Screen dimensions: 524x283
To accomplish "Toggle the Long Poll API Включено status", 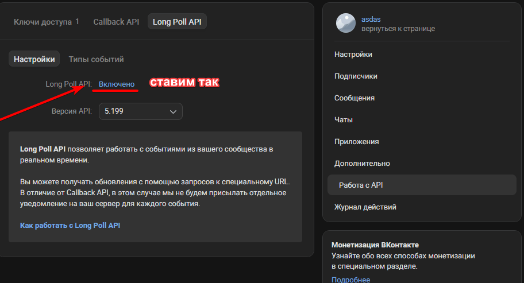I will (117, 84).
